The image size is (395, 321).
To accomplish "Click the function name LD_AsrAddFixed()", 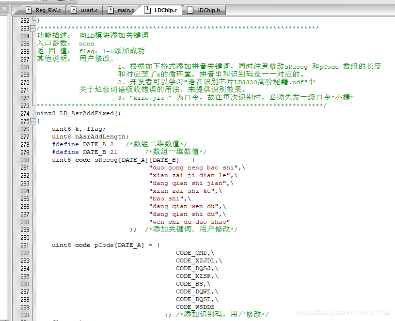I will click(x=90, y=113).
